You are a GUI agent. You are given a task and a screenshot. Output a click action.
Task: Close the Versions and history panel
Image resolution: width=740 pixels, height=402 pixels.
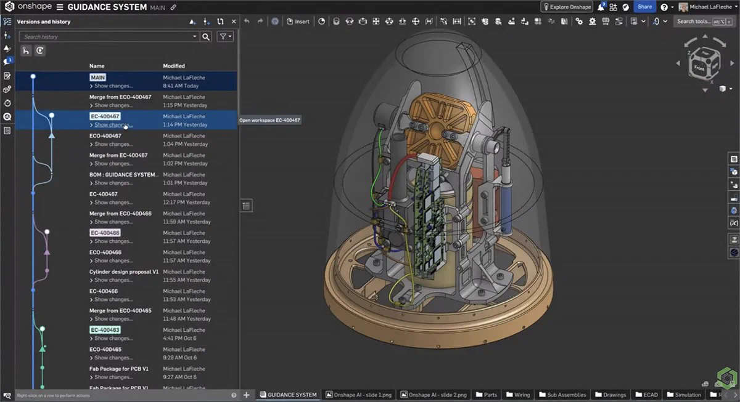click(x=234, y=22)
